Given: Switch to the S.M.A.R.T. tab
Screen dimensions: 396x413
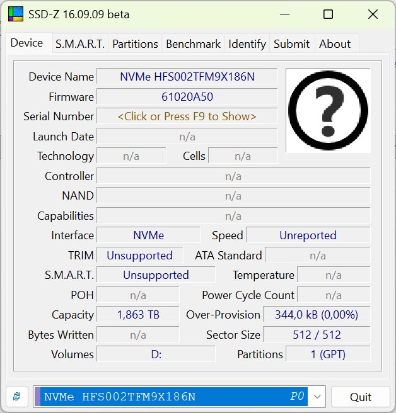Looking at the screenshot, I should [81, 44].
